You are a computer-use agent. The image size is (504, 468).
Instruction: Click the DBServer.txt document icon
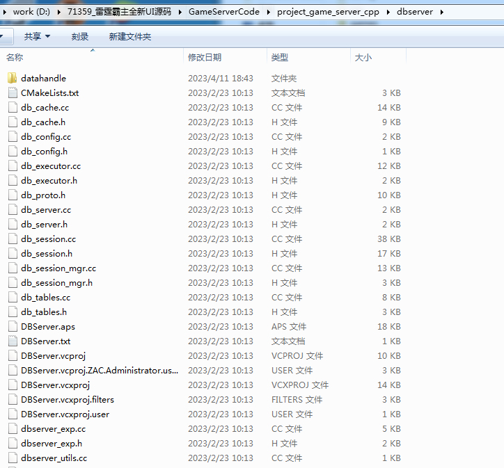click(12, 341)
